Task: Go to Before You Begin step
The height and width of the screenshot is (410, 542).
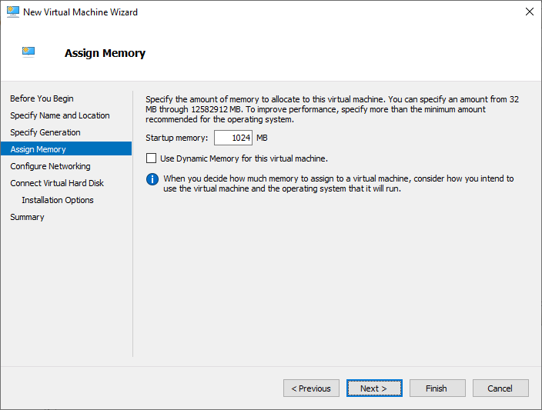Action: (x=42, y=98)
